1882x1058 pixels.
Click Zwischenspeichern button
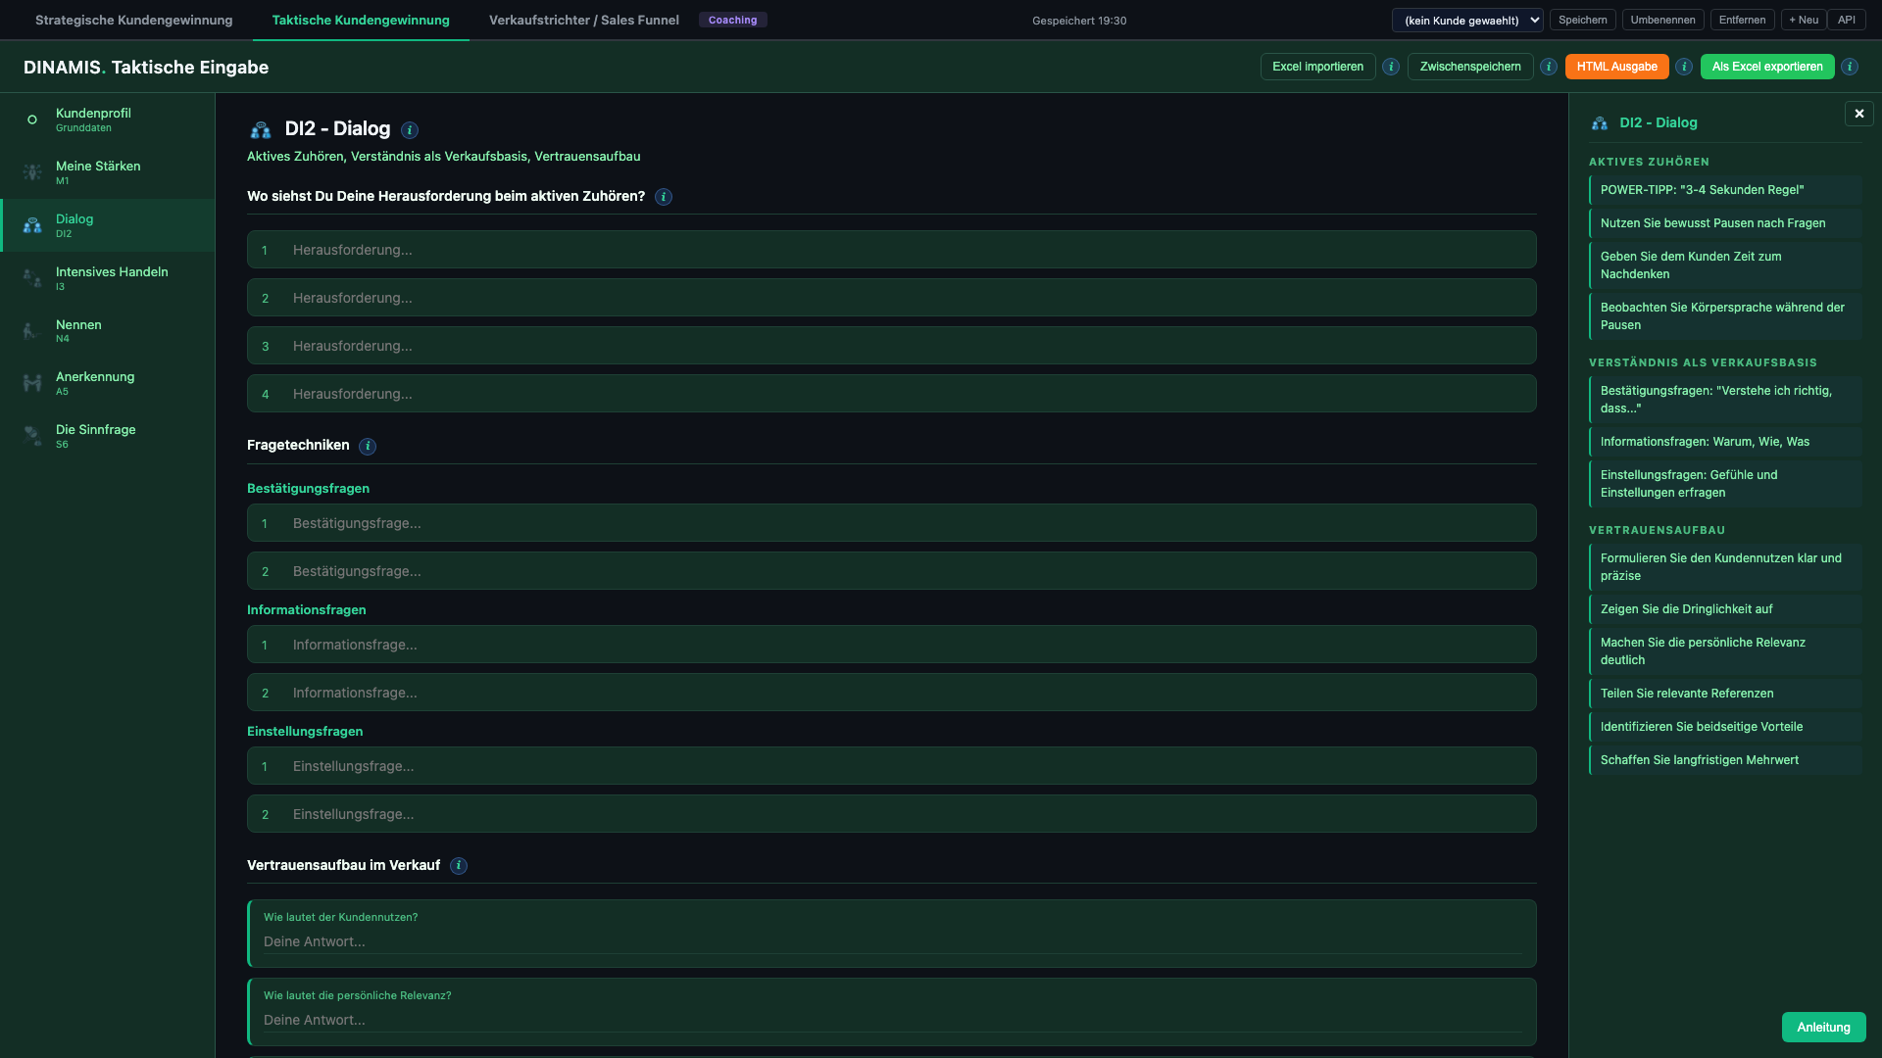[1469, 67]
